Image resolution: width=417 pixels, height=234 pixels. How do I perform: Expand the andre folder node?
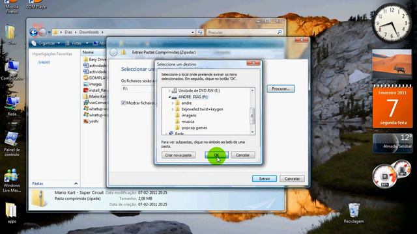173,103
